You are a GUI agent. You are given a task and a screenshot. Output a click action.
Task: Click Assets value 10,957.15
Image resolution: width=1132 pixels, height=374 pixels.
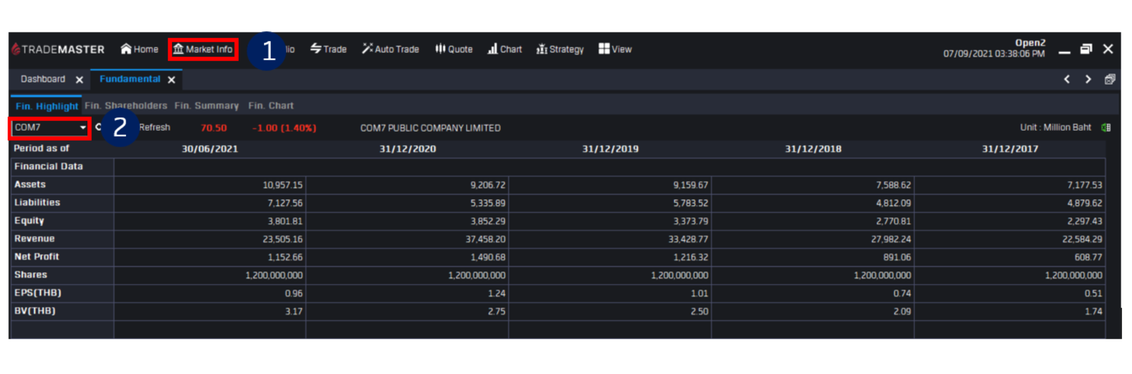pos(282,185)
